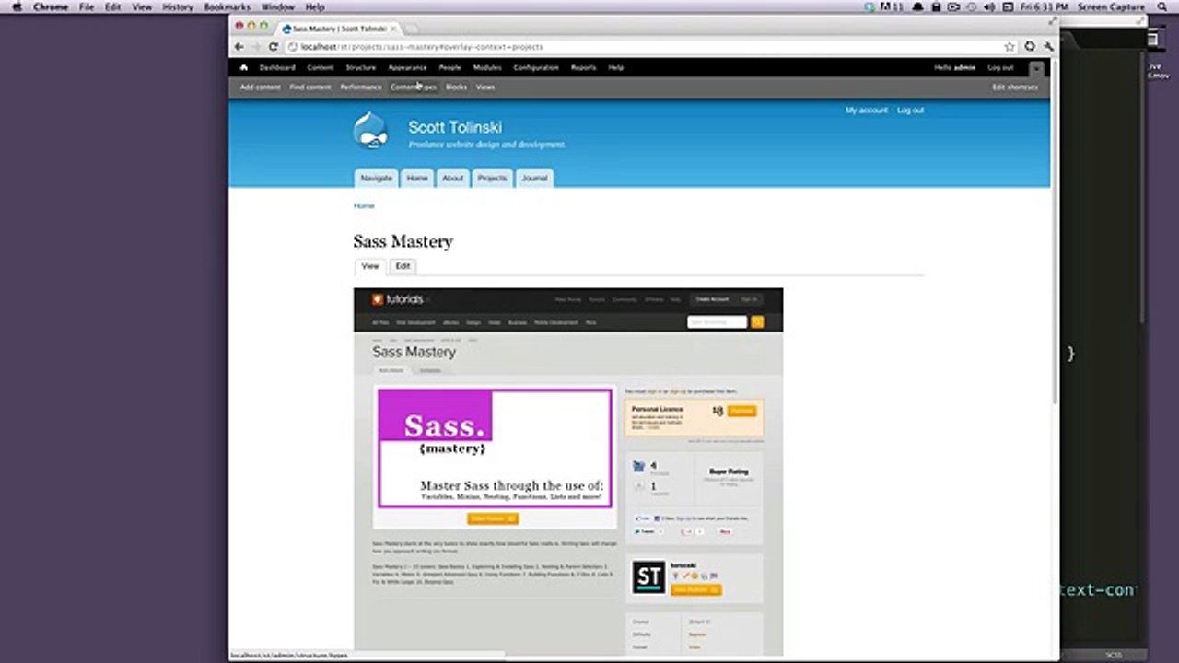This screenshot has width=1179, height=663.
Task: Click the Home breadcrumb link
Action: pyautogui.click(x=364, y=205)
